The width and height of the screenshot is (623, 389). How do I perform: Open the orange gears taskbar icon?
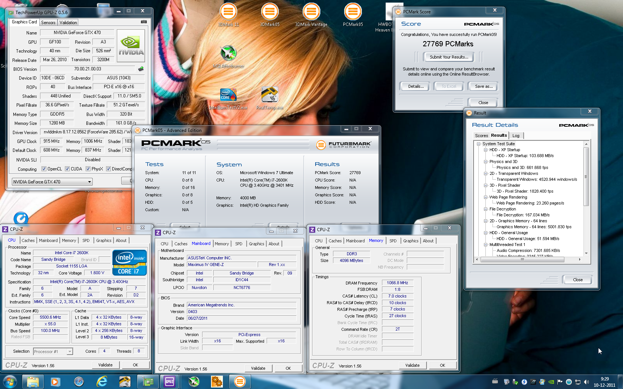[217, 382]
